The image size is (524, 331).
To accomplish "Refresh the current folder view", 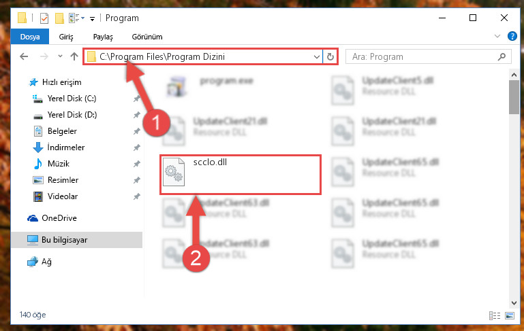I will pos(330,56).
